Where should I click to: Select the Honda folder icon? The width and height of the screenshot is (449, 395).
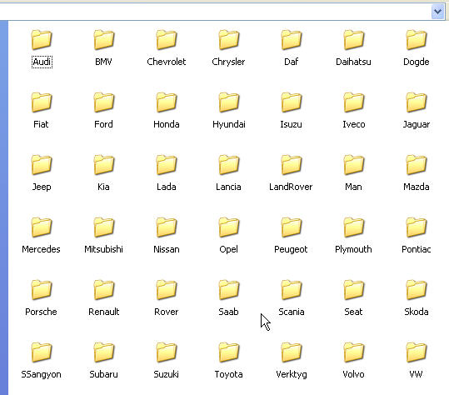point(167,102)
